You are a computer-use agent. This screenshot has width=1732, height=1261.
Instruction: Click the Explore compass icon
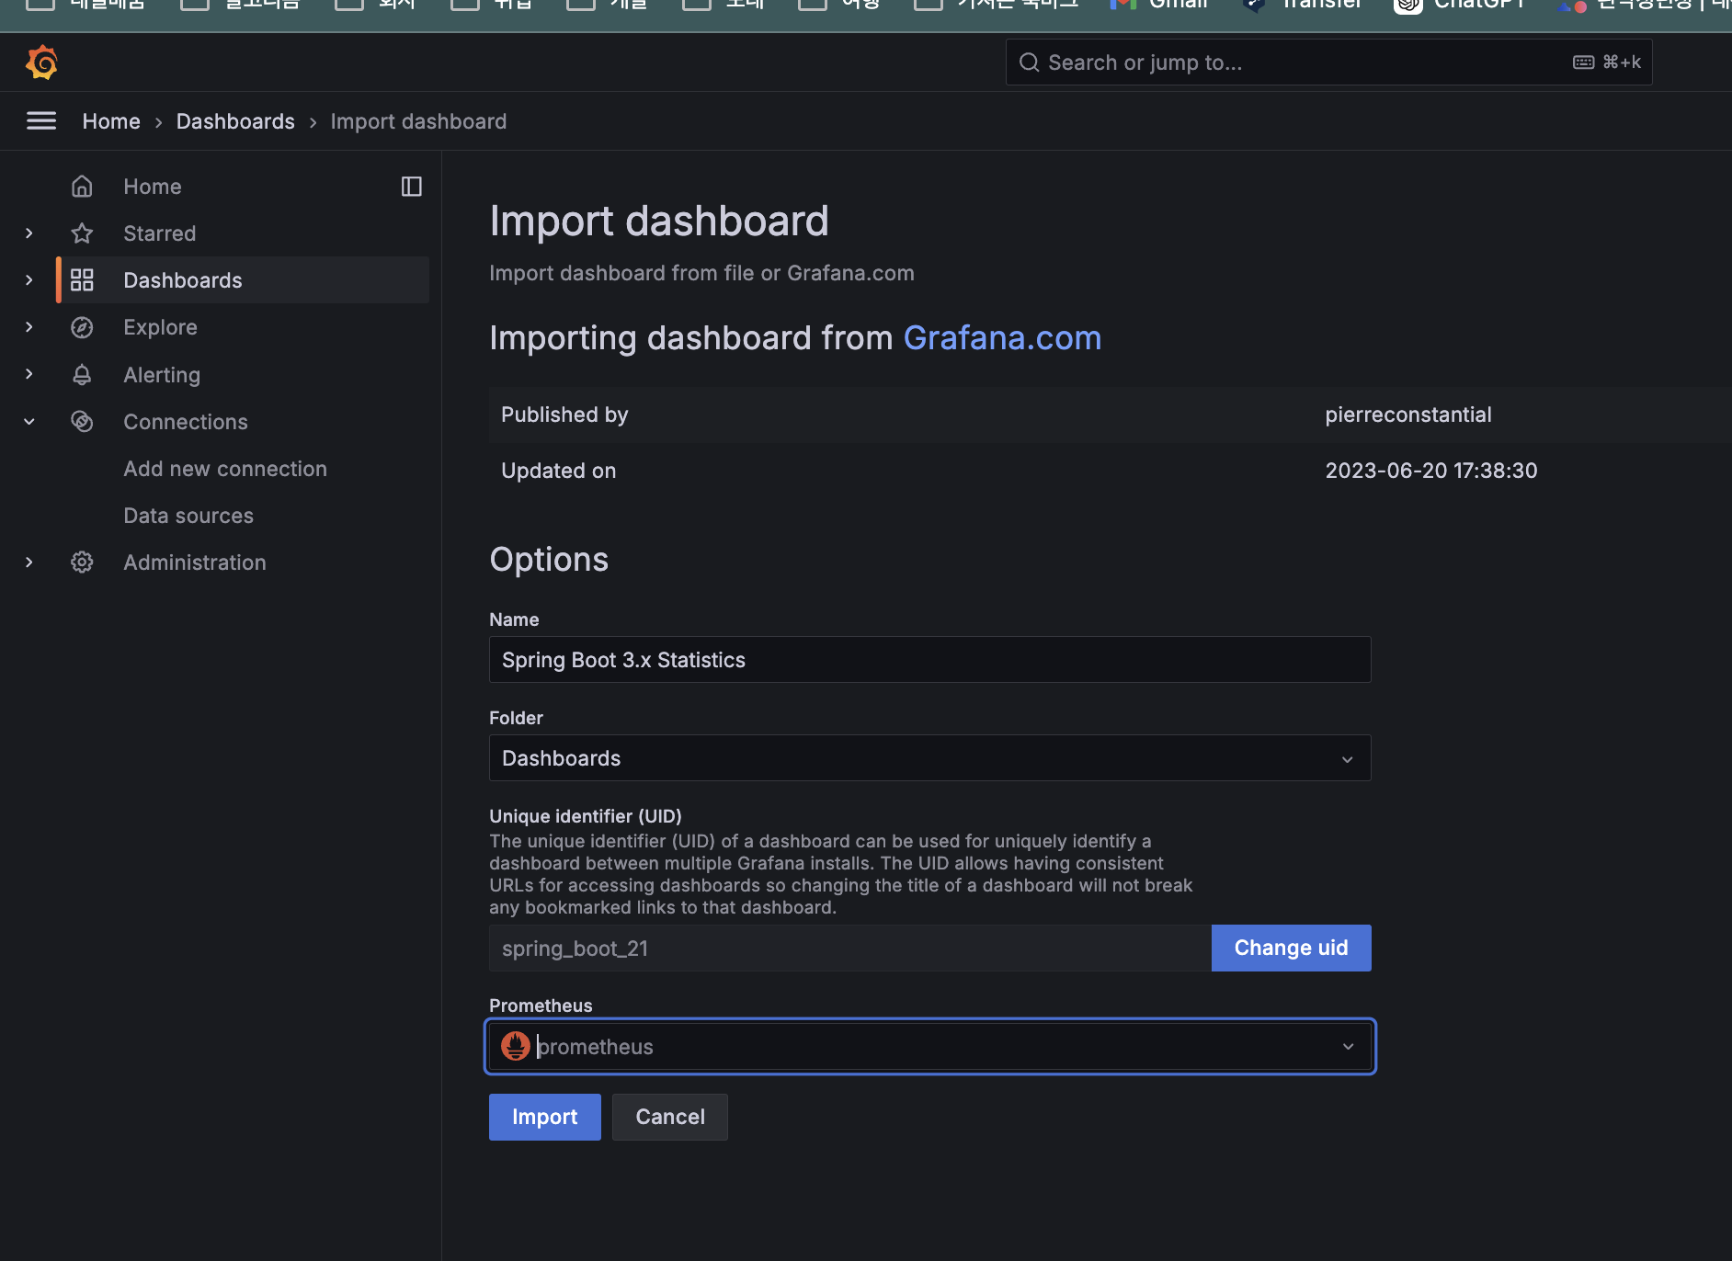click(82, 327)
